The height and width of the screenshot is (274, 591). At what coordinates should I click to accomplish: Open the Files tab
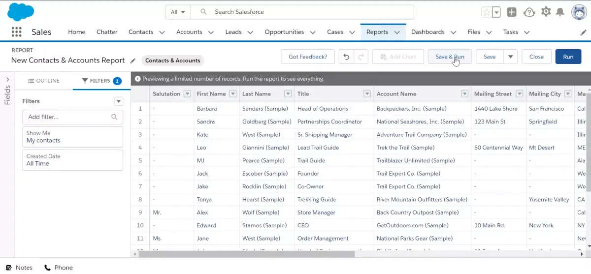coord(474,32)
